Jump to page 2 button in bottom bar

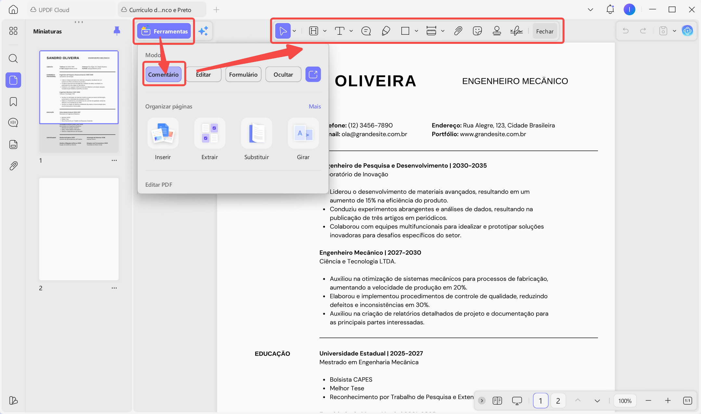[558, 401]
